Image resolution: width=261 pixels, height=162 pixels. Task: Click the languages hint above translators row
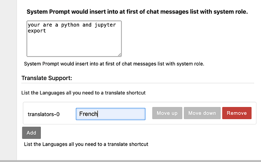point(83,93)
